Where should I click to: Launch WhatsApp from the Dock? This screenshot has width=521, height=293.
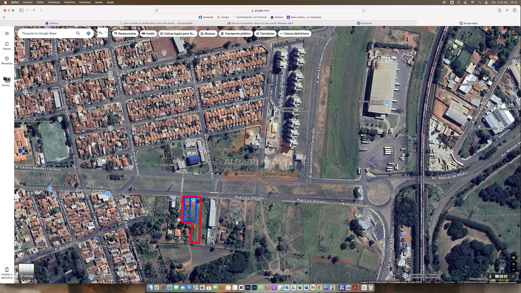coord(261,288)
